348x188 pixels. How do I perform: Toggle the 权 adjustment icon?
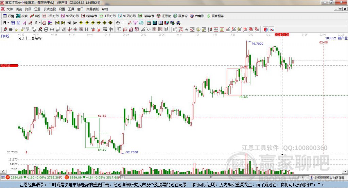(x=44, y=23)
